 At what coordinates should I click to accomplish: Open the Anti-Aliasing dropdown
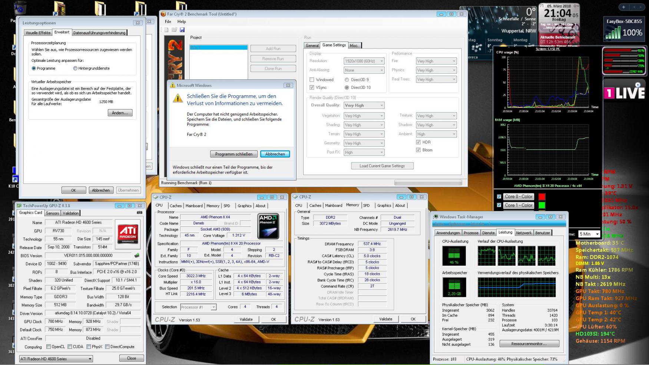364,70
